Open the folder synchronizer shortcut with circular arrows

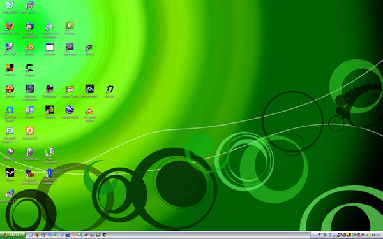click(50, 152)
